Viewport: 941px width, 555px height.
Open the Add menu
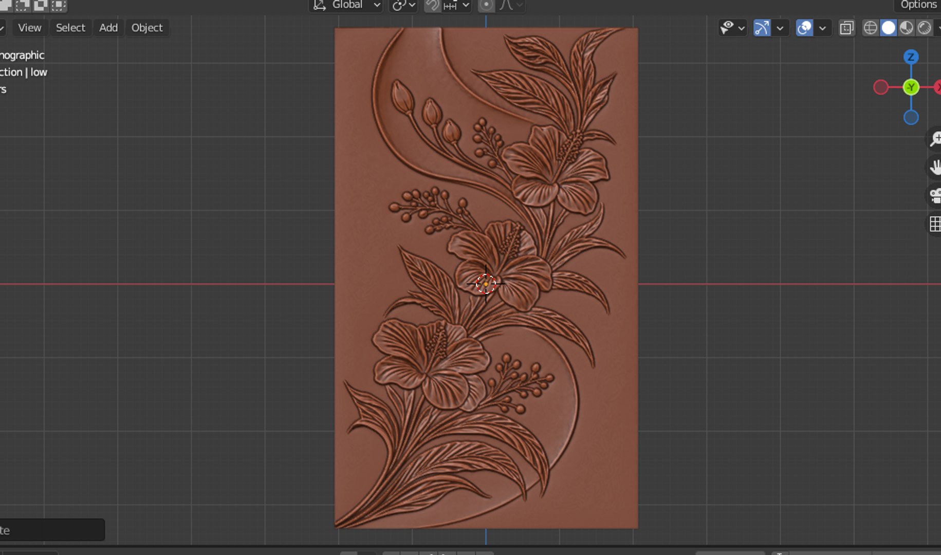108,28
